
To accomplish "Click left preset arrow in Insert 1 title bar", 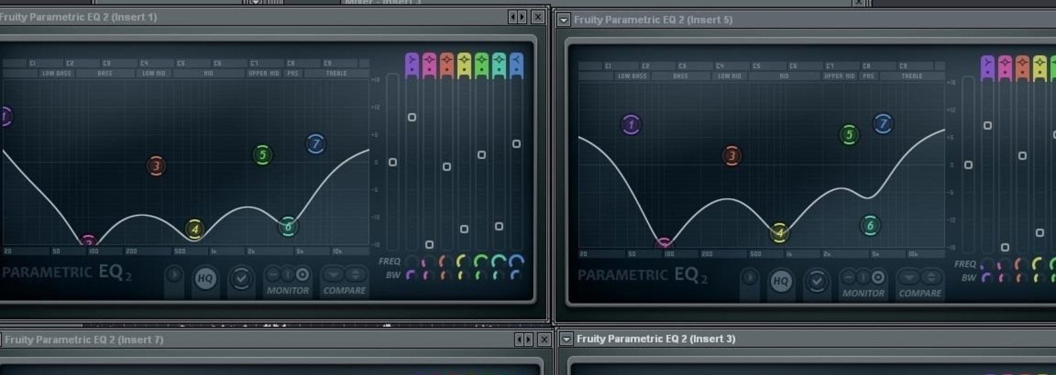I will (513, 17).
